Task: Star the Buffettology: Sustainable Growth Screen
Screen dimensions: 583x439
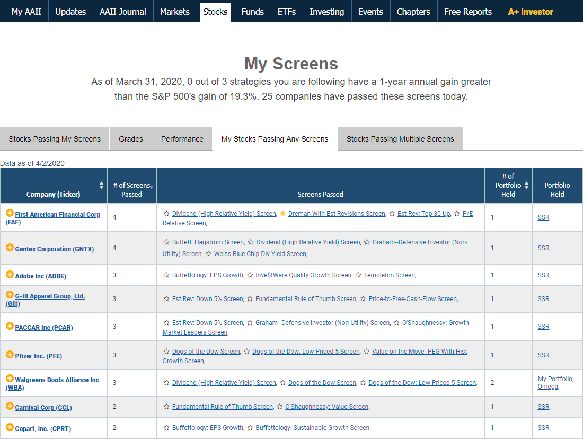Action: 250,428
